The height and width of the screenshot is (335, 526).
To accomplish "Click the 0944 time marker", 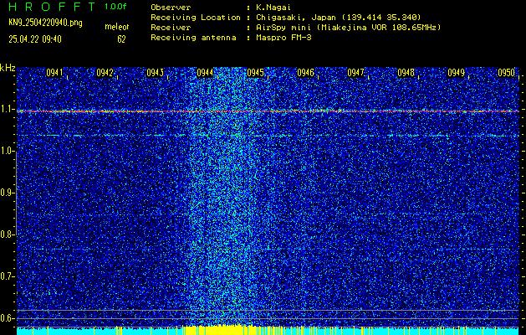I will tap(205, 73).
